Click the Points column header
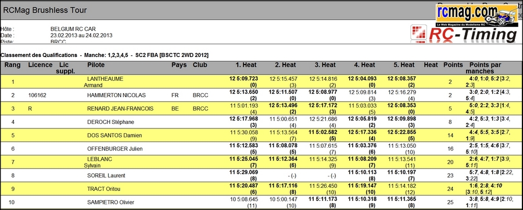 [453, 65]
